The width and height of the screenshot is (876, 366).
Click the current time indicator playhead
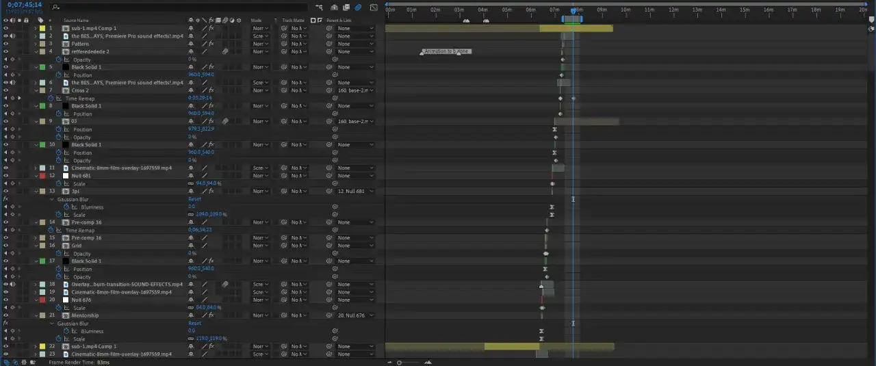point(573,10)
